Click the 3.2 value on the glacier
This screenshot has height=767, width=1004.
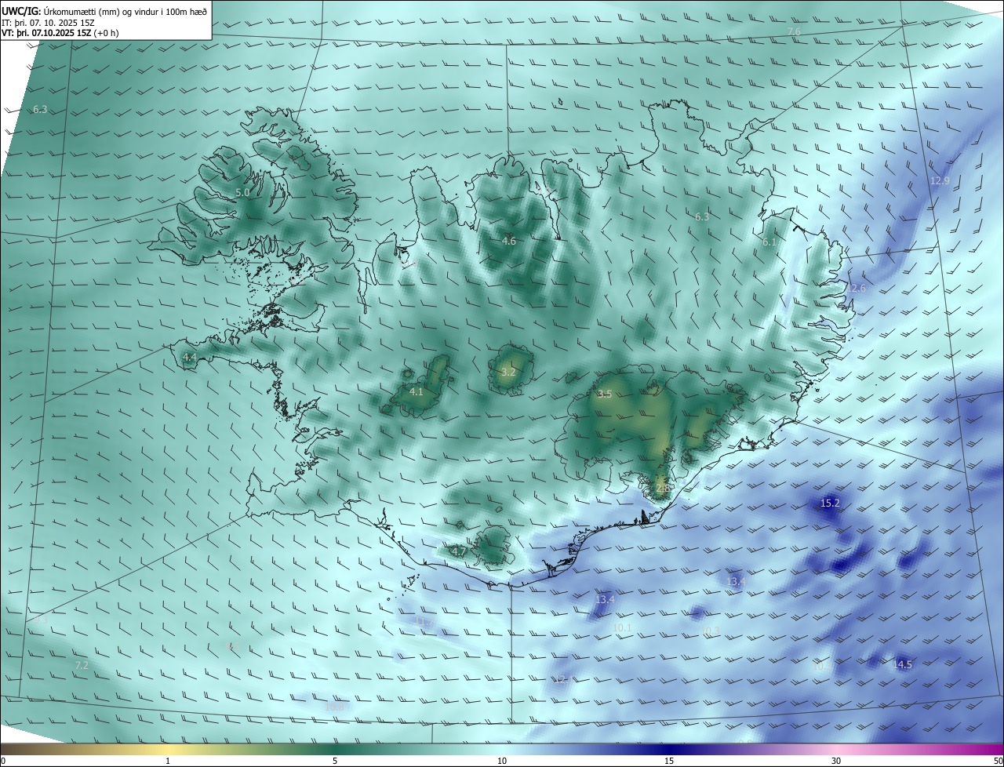click(x=508, y=372)
